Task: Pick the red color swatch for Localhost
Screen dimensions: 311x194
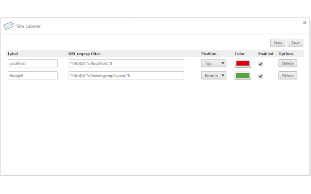Action: click(242, 63)
